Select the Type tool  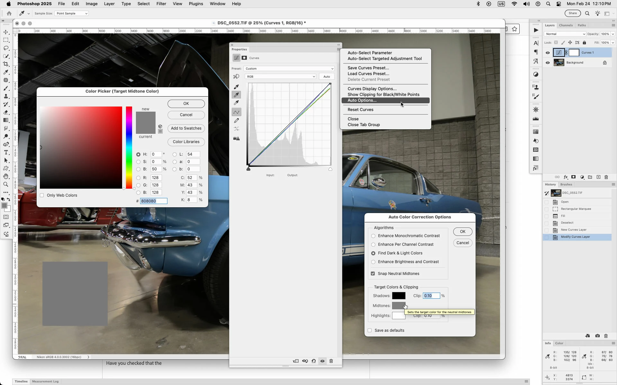point(6,152)
